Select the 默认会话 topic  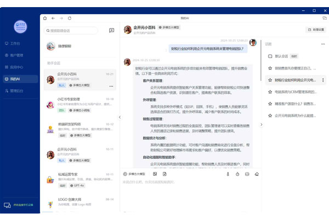tap(296, 56)
